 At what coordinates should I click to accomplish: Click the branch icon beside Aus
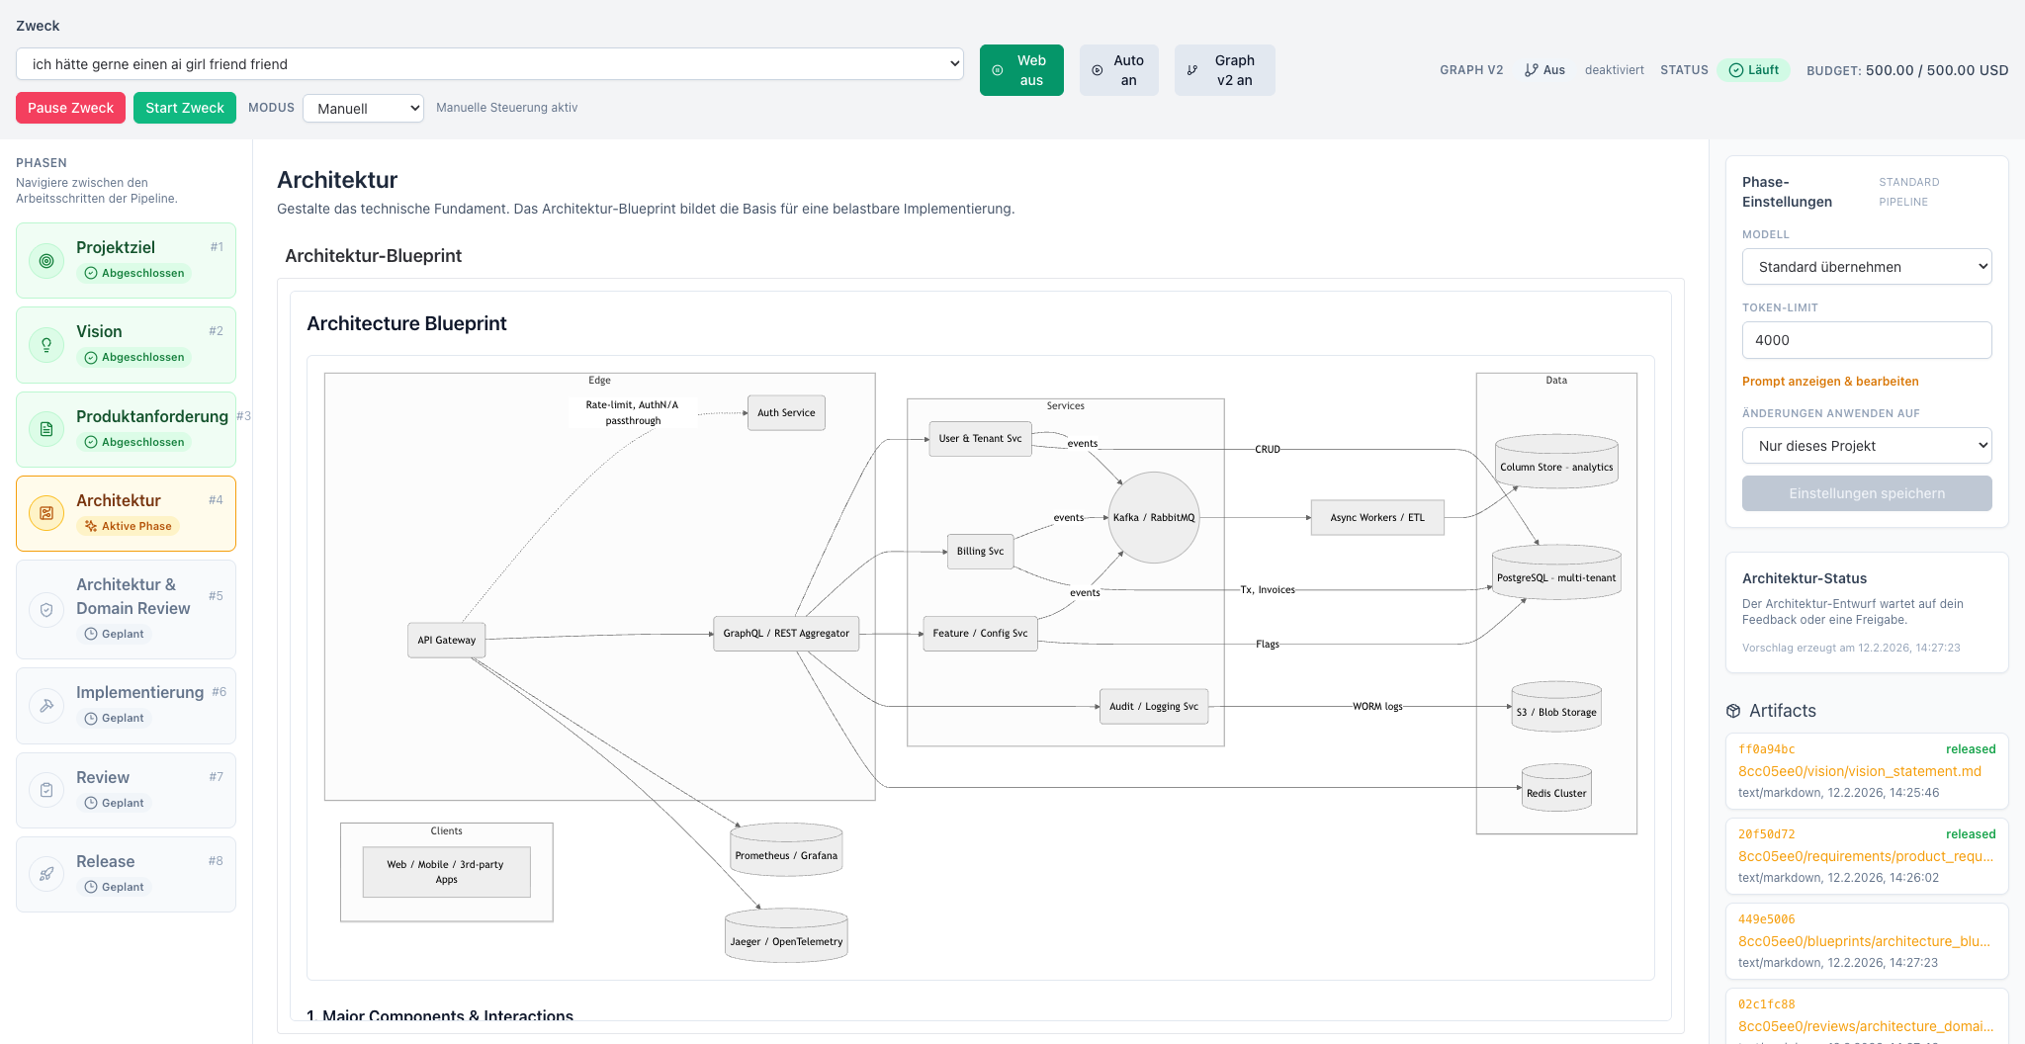pyautogui.click(x=1532, y=70)
